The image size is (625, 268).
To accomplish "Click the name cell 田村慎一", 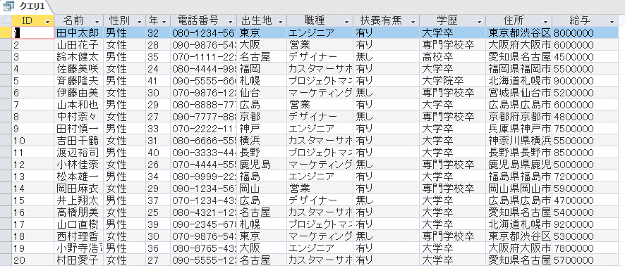I will [x=79, y=129].
